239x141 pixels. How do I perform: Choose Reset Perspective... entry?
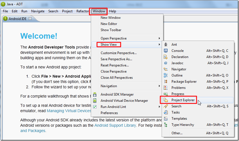[115, 65]
